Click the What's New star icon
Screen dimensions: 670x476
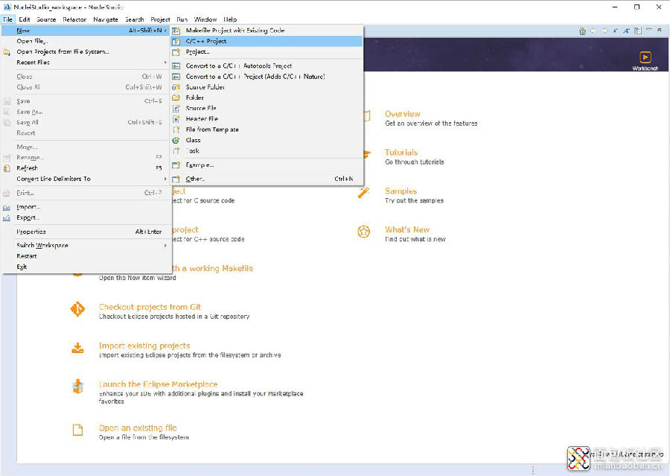click(x=363, y=232)
